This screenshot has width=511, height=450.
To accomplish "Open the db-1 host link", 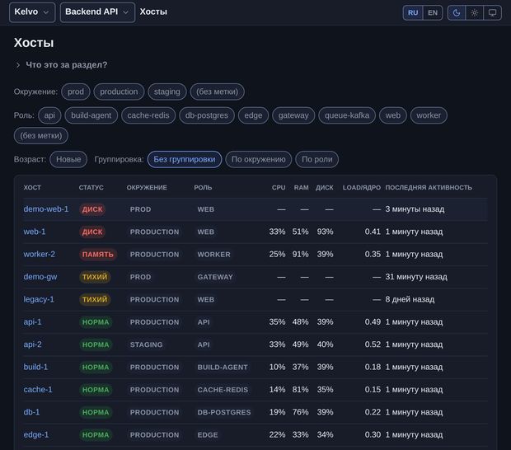I will [31, 412].
